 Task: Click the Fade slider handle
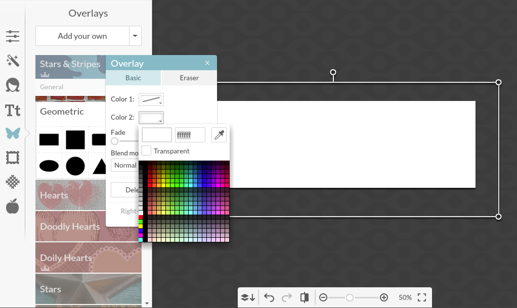coord(115,141)
